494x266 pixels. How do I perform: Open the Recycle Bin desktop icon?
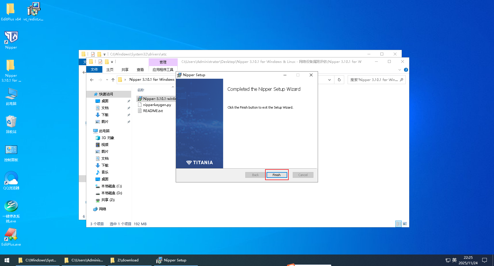pos(11,124)
